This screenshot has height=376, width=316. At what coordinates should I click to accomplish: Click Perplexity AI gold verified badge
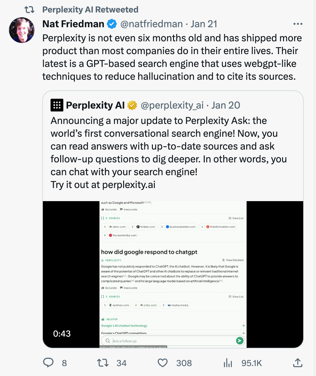pos(132,105)
